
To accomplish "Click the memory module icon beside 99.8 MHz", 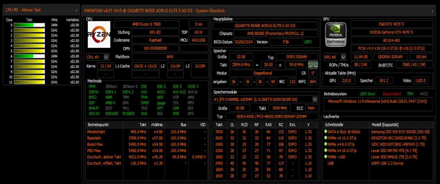I will (313, 65).
